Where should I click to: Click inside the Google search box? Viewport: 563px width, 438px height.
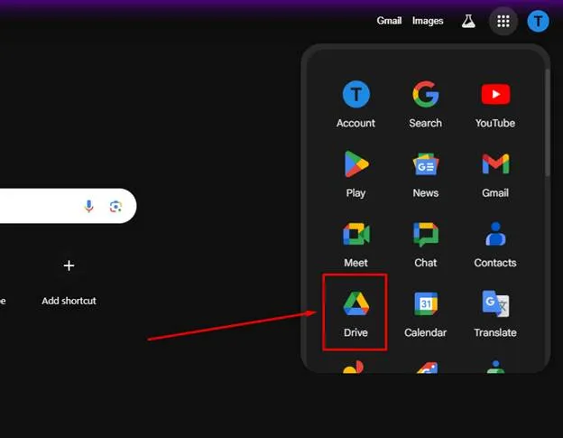click(69, 206)
